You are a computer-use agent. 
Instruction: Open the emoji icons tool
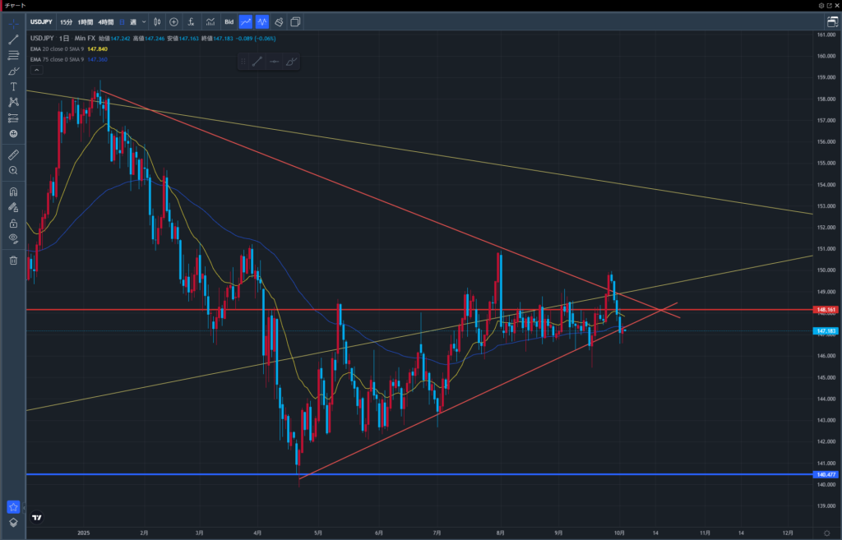[x=13, y=133]
